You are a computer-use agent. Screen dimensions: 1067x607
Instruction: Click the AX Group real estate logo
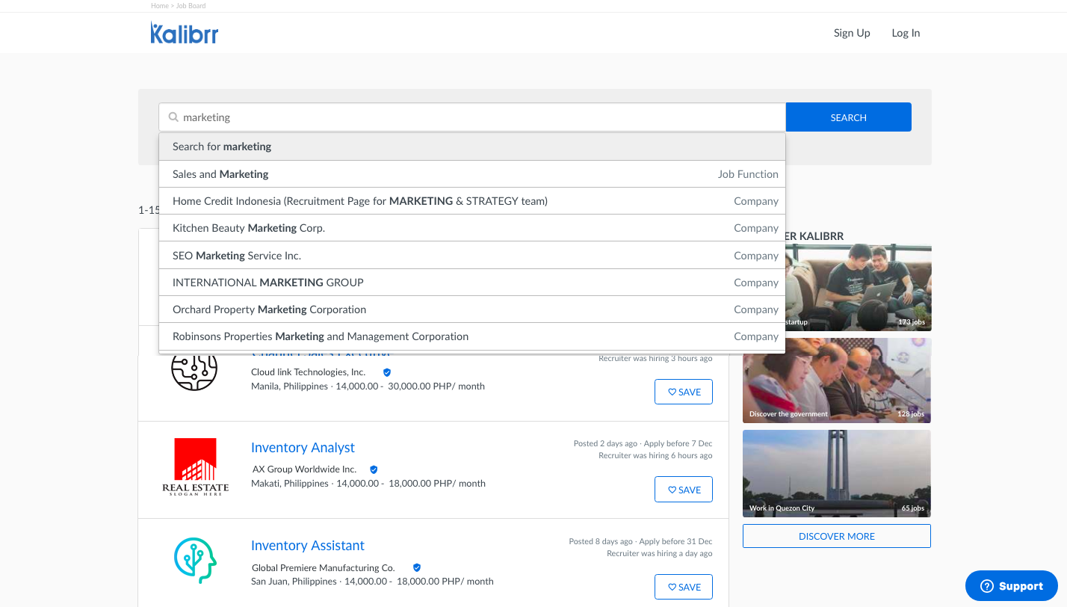pos(195,467)
